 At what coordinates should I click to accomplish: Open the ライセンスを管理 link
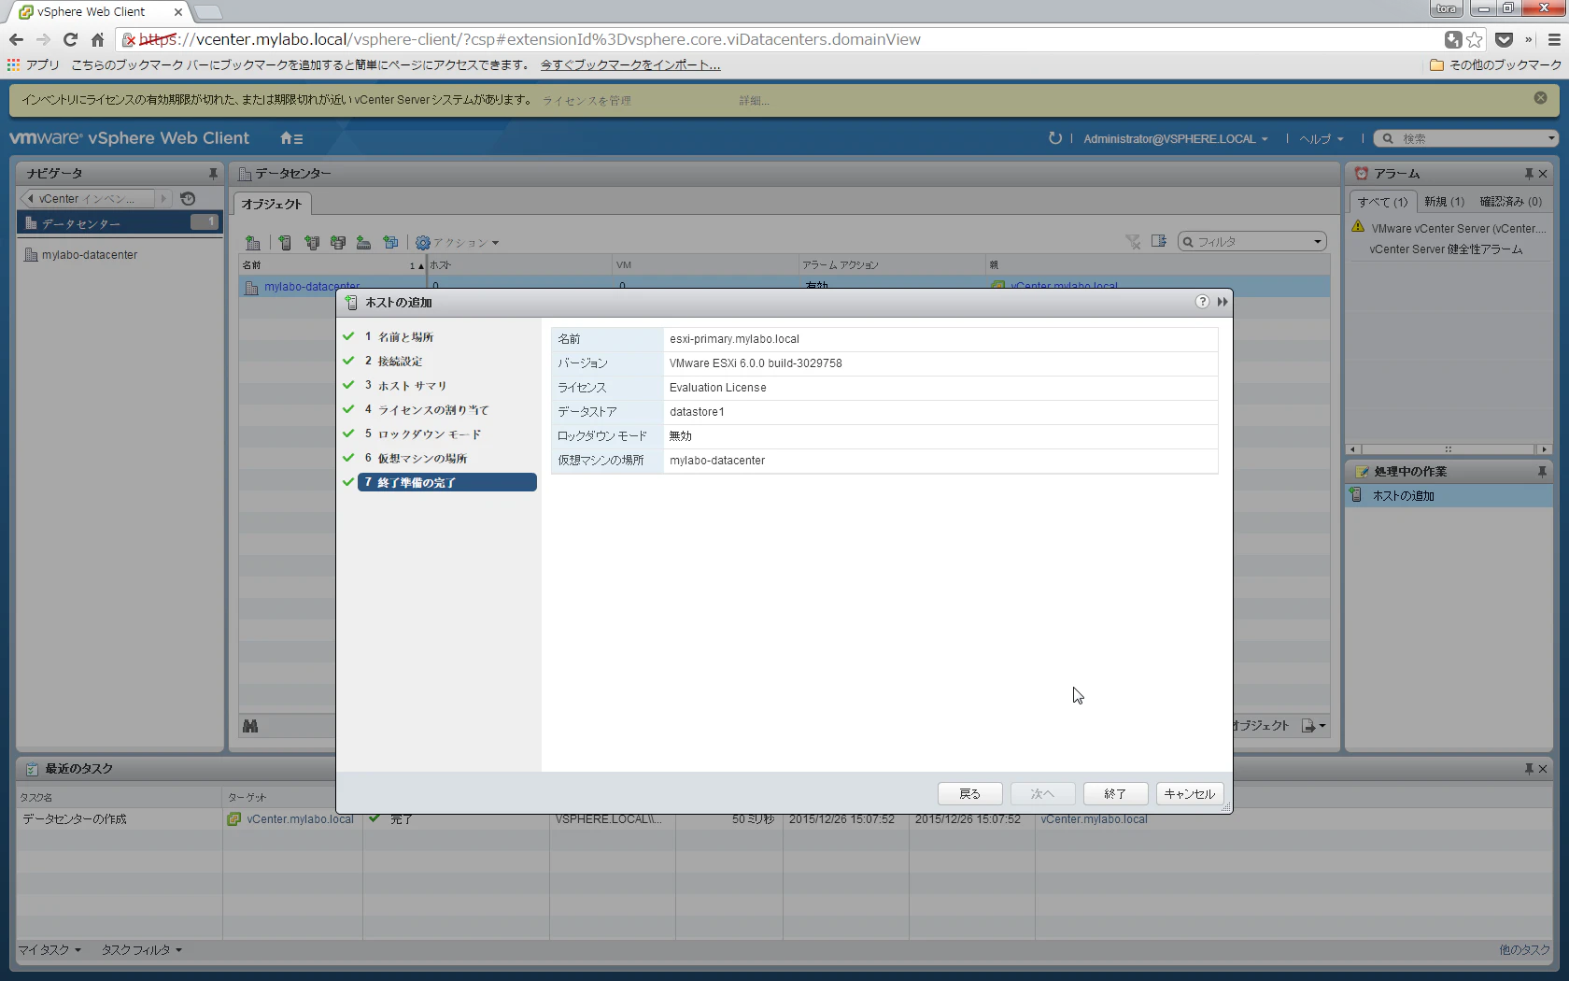pos(587,101)
